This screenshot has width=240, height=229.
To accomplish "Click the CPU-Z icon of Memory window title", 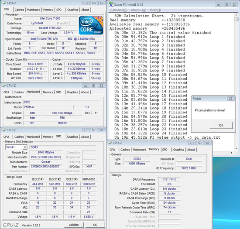I will tap(110, 143).
